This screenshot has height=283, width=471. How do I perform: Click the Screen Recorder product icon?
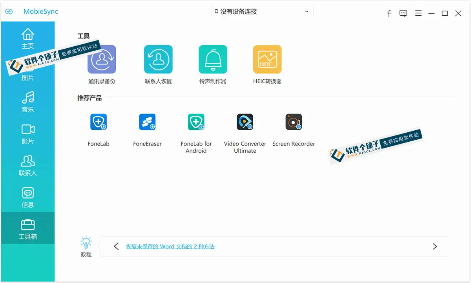(294, 122)
